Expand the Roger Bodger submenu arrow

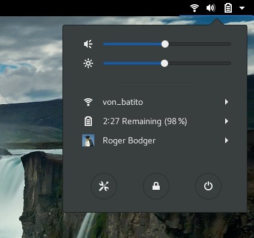point(226,140)
